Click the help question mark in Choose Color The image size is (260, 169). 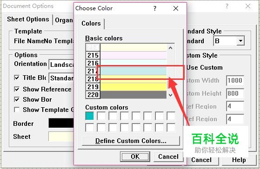point(155,8)
